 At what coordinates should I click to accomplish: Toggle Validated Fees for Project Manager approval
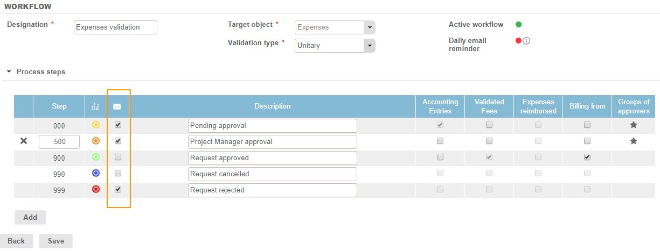coord(489,141)
